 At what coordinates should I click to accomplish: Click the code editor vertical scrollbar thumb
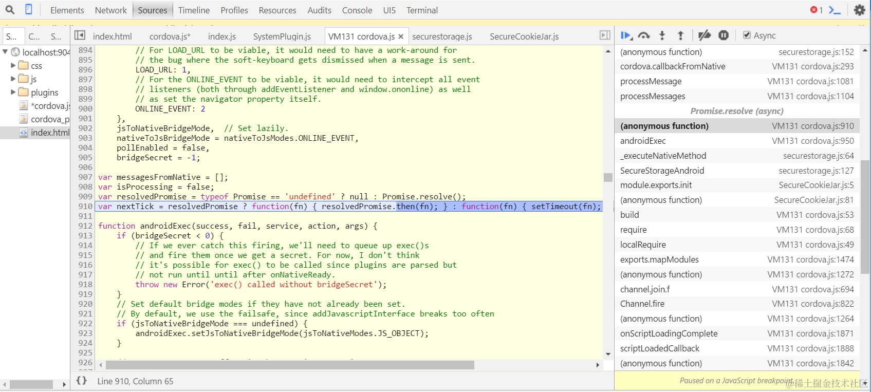tap(608, 177)
